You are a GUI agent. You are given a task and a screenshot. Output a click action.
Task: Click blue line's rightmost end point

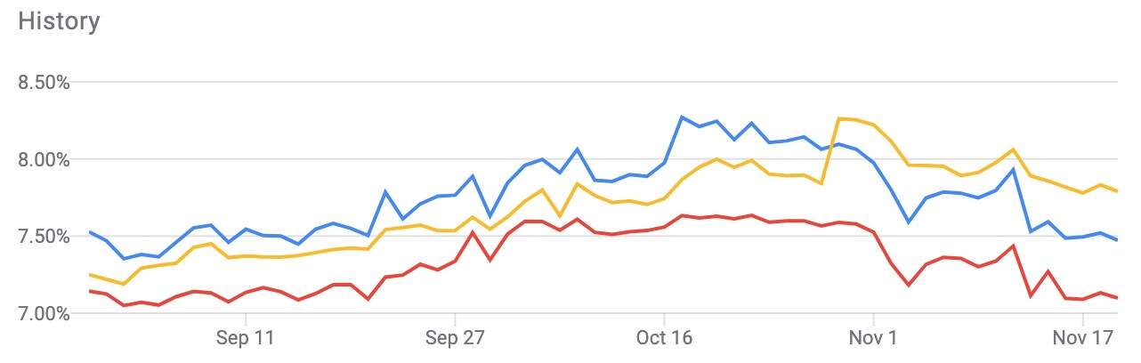pyautogui.click(x=1117, y=239)
